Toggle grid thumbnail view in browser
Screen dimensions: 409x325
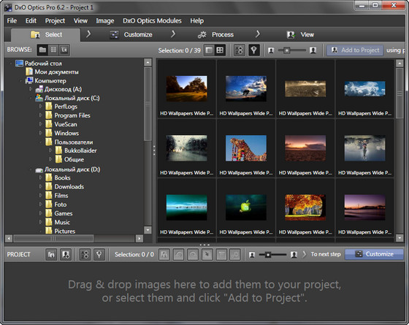[x=220, y=50]
